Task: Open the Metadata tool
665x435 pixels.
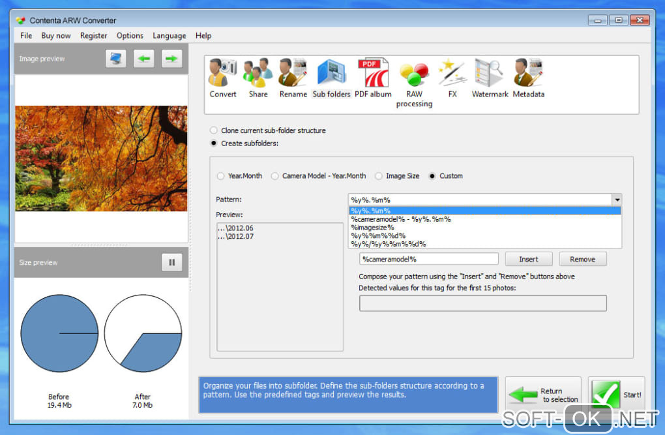Action: coord(529,78)
